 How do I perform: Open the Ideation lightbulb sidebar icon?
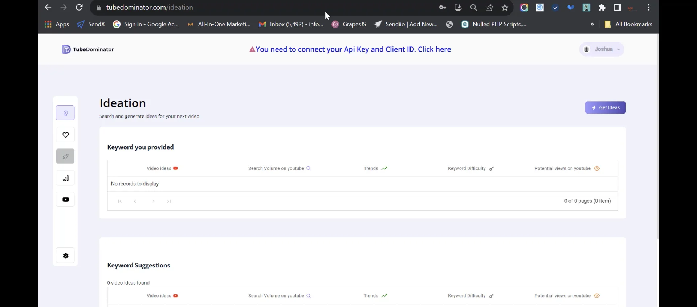click(65, 113)
